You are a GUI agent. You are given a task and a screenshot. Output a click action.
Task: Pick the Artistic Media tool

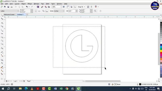click(x=2, y=34)
